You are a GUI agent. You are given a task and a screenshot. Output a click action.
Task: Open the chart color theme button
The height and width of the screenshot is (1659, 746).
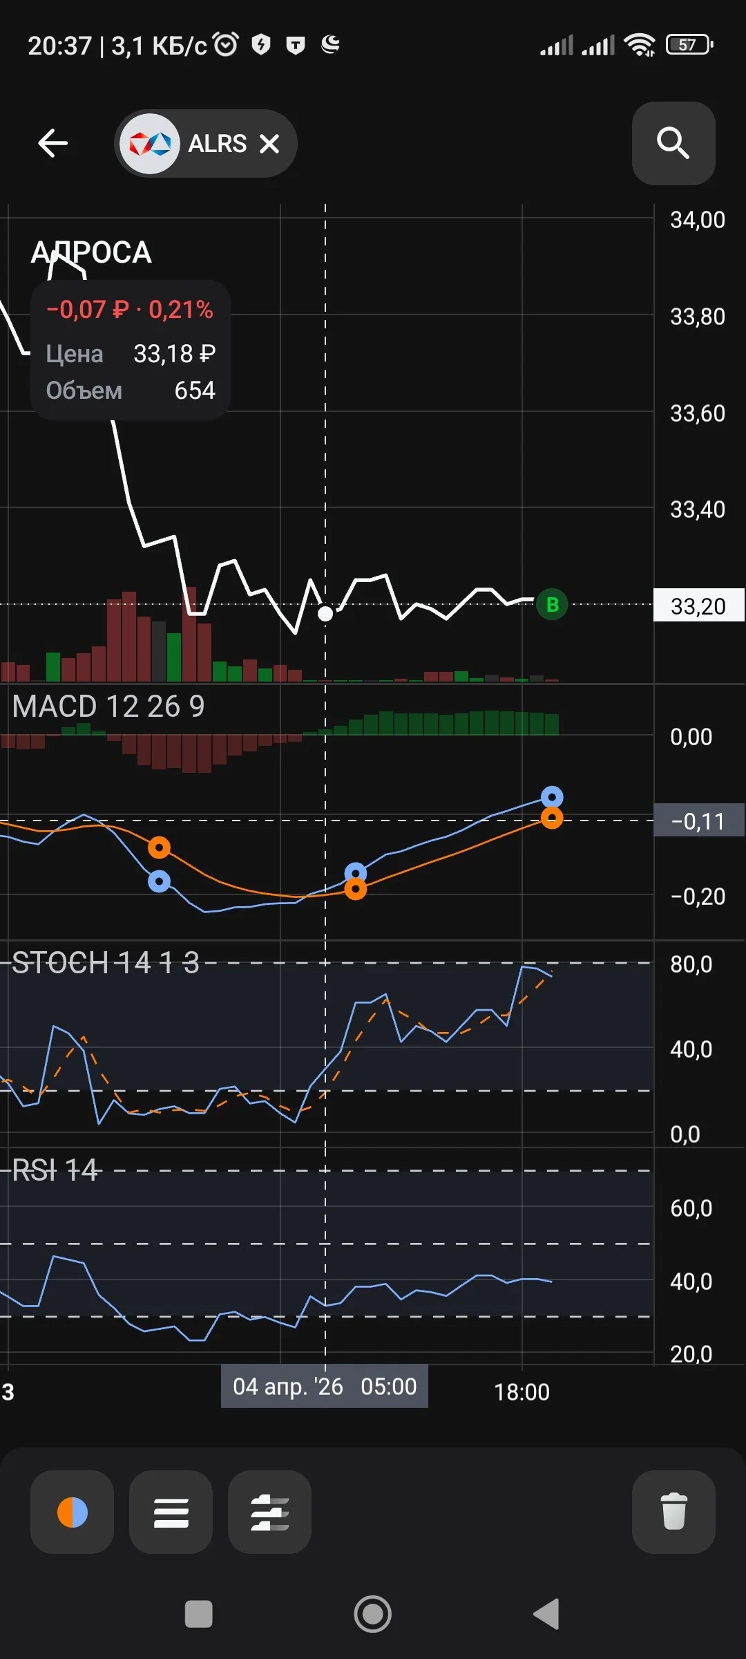pos(73,1512)
